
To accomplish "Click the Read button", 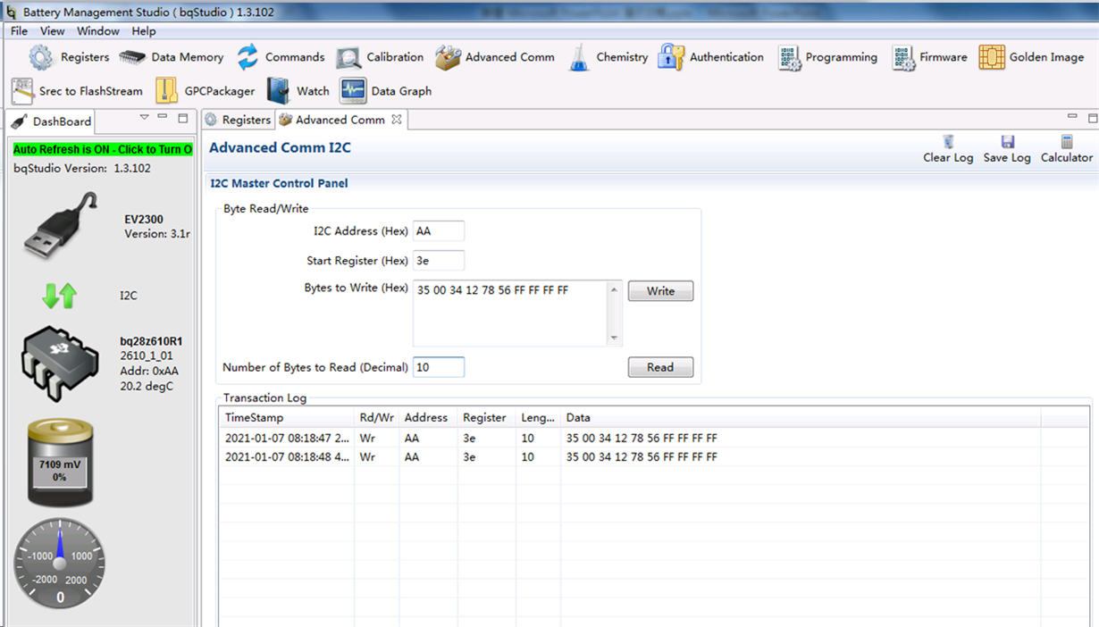I will coord(660,367).
